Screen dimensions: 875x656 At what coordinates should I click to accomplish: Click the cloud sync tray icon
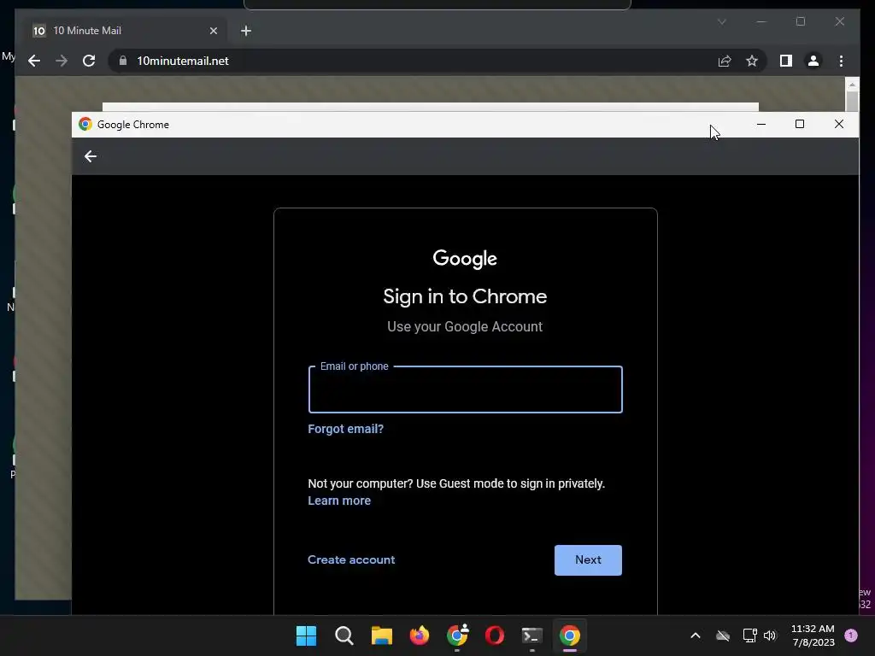tap(723, 635)
